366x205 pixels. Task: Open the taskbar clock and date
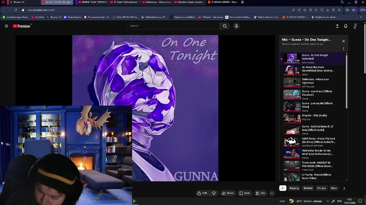[x=349, y=201]
